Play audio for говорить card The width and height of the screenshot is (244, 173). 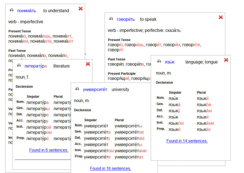(111, 19)
